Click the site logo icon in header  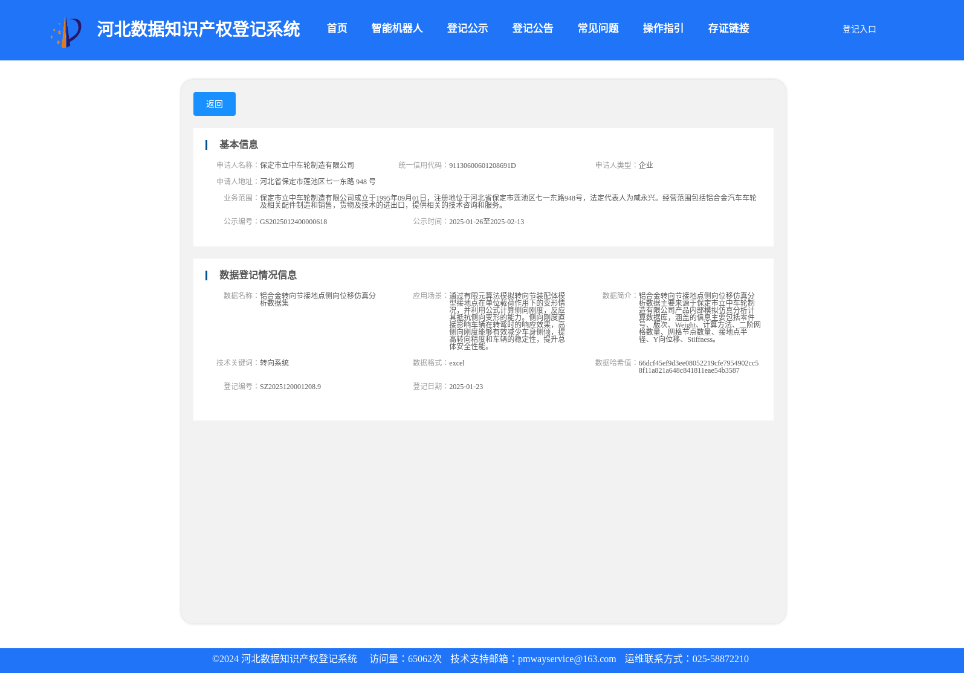coord(66,32)
